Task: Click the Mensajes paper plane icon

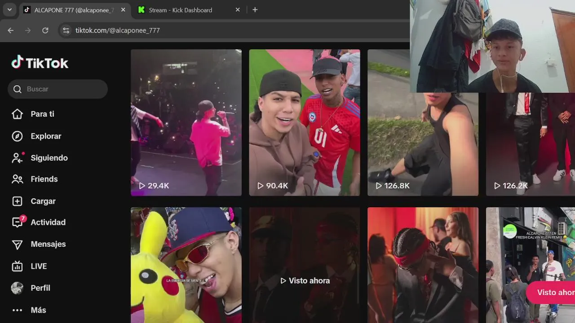Action: [17, 244]
